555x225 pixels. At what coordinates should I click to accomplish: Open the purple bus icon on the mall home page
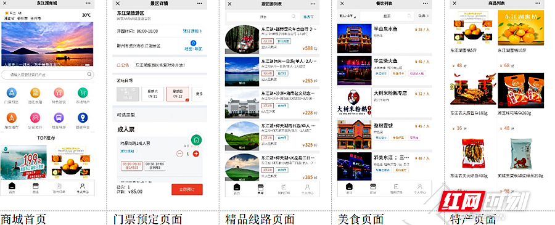click(59, 118)
